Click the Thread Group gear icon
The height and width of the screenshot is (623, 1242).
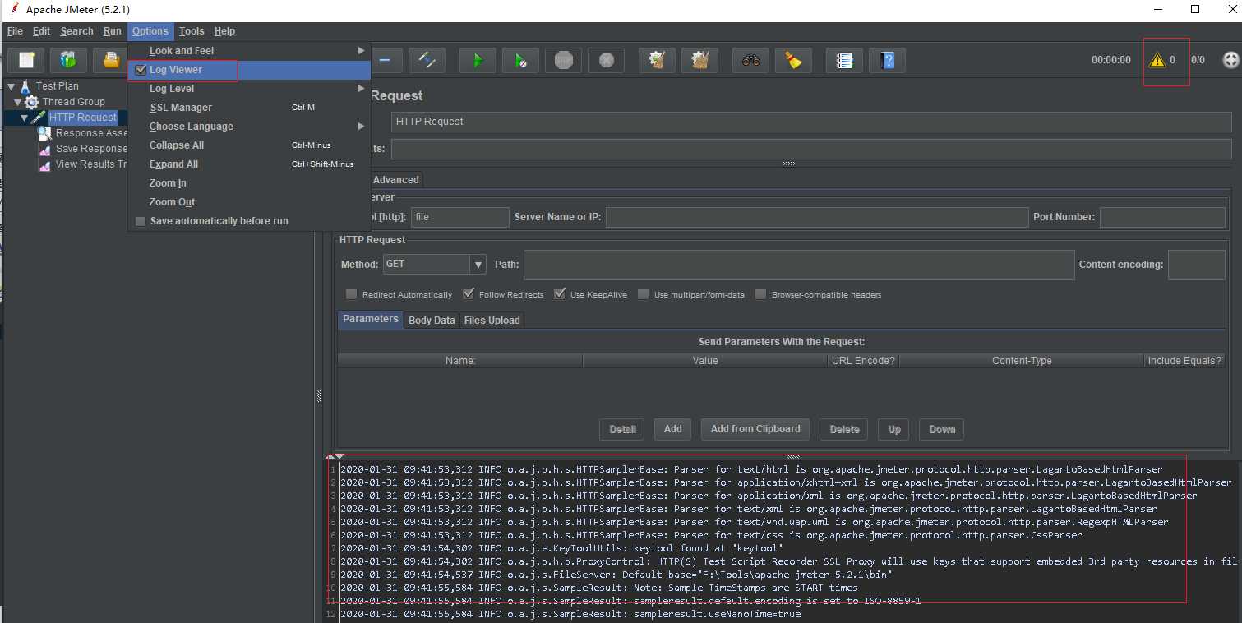(32, 102)
